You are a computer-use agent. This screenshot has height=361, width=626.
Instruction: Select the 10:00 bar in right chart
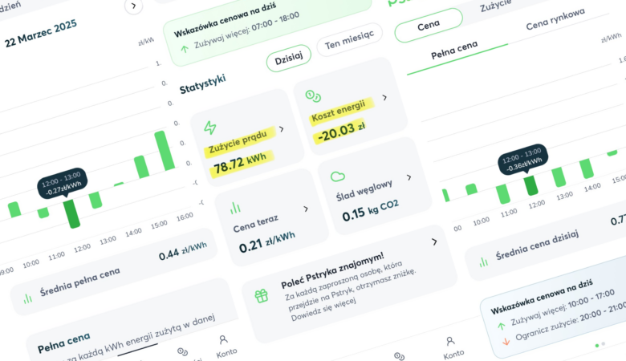471,189
